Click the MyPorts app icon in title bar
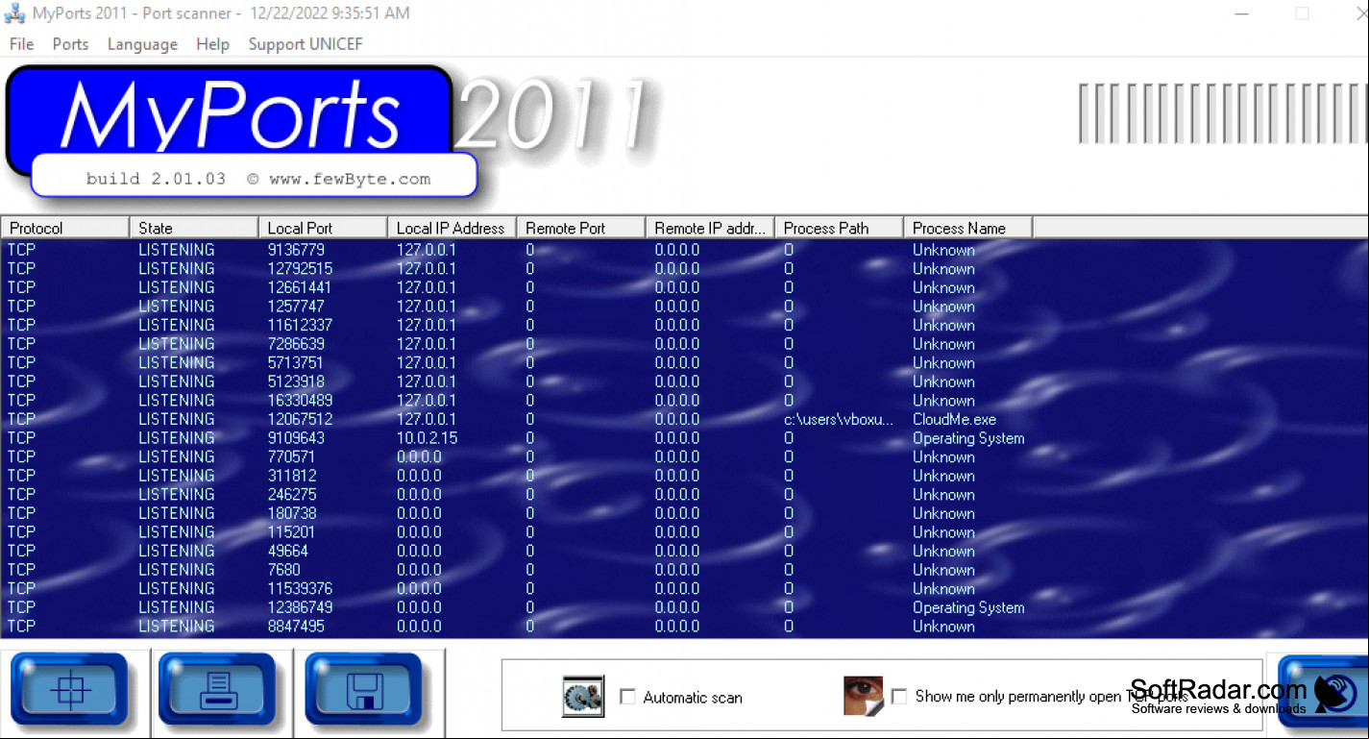 click(x=14, y=13)
